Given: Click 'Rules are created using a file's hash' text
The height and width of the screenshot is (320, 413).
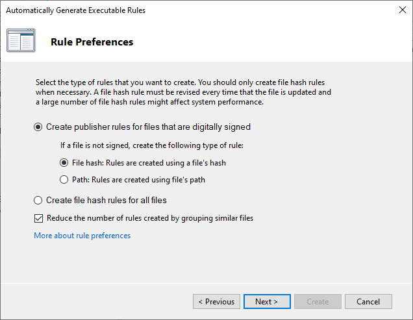Looking at the screenshot, I should (165, 163).
